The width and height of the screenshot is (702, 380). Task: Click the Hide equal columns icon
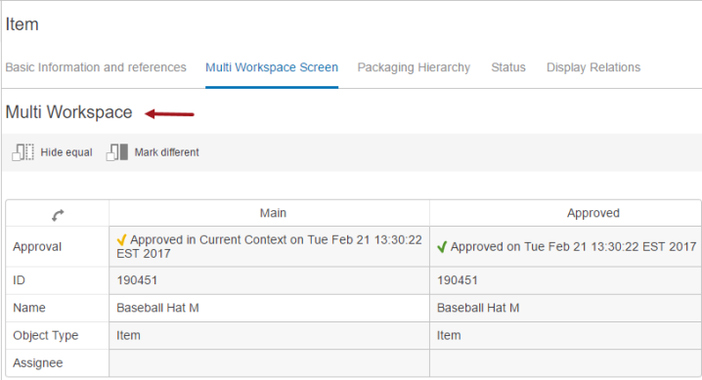[x=22, y=152]
